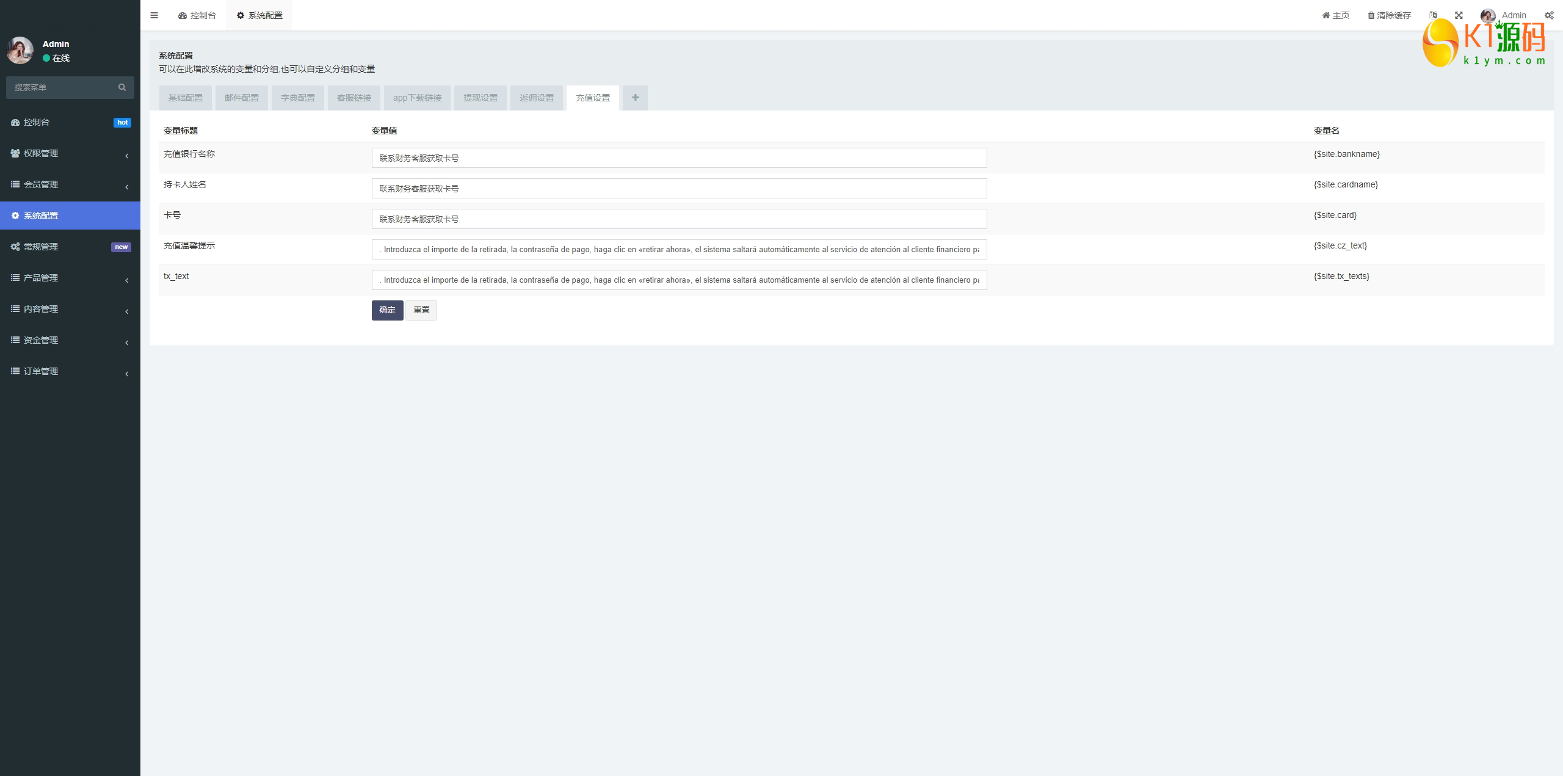Viewport: 1563px width, 776px height.
Task: Click the hamburger sidebar toggle icon
Action: [x=154, y=15]
